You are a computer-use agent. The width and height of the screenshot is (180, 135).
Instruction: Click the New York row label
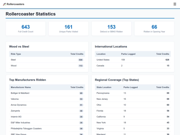click(101, 123)
